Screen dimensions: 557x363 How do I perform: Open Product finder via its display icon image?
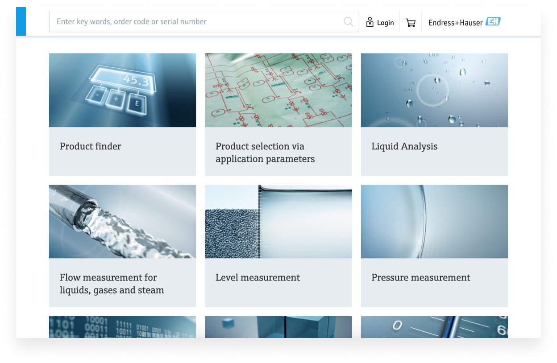122,90
